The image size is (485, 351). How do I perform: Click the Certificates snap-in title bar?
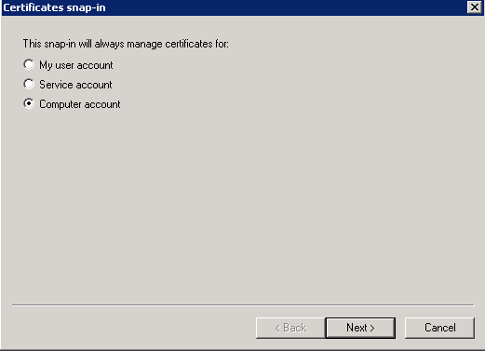pos(233,7)
